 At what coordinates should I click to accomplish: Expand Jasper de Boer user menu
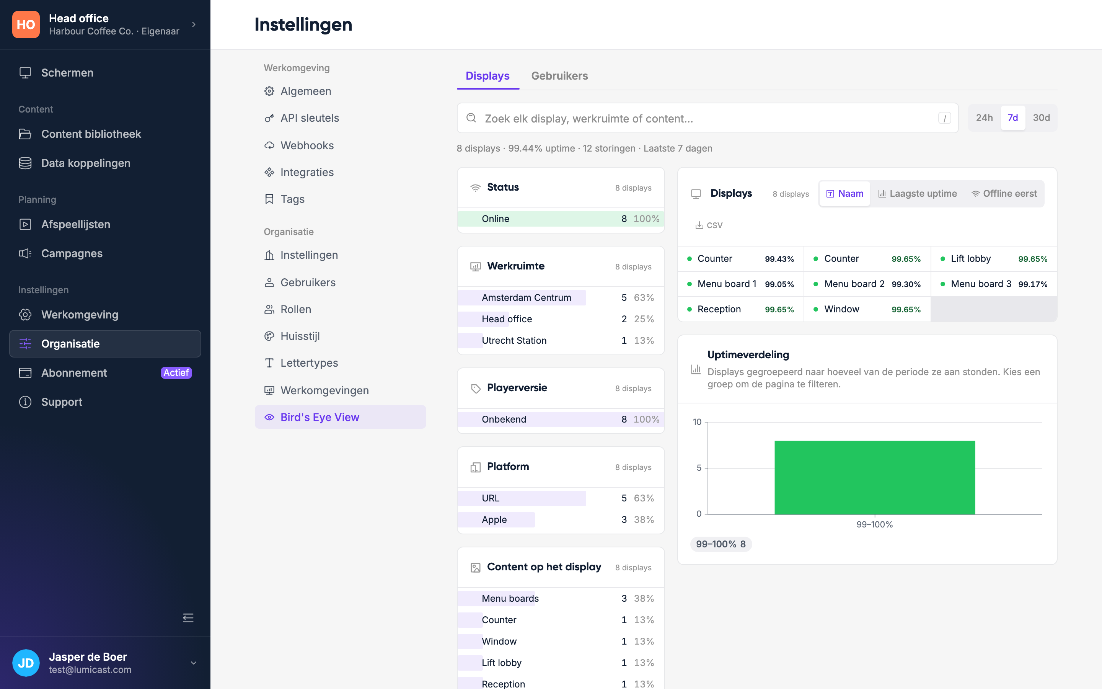pyautogui.click(x=194, y=663)
